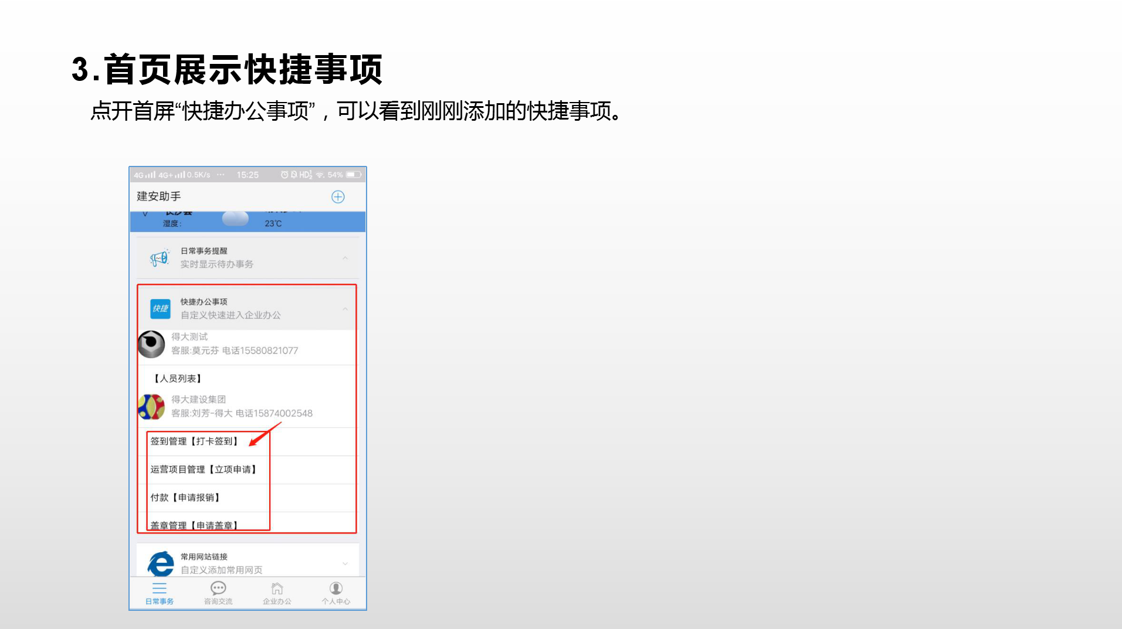Collapse the 日常事务提醒 section chevron
1122x629 pixels.
coord(345,258)
